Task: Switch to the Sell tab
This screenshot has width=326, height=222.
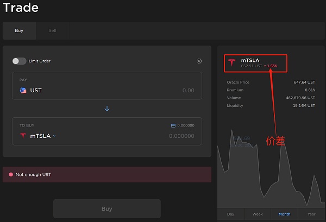Action: coord(52,30)
